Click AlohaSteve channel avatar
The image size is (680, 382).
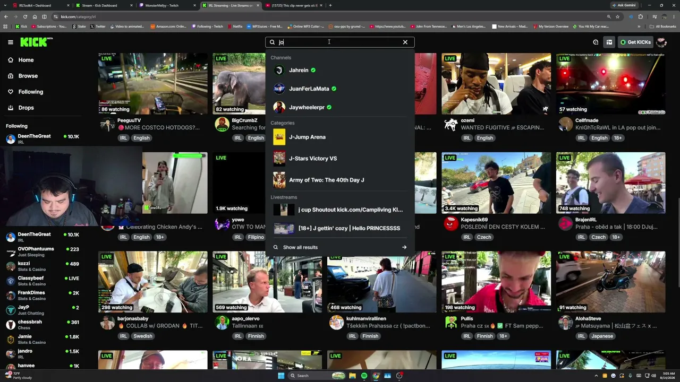[x=566, y=323]
